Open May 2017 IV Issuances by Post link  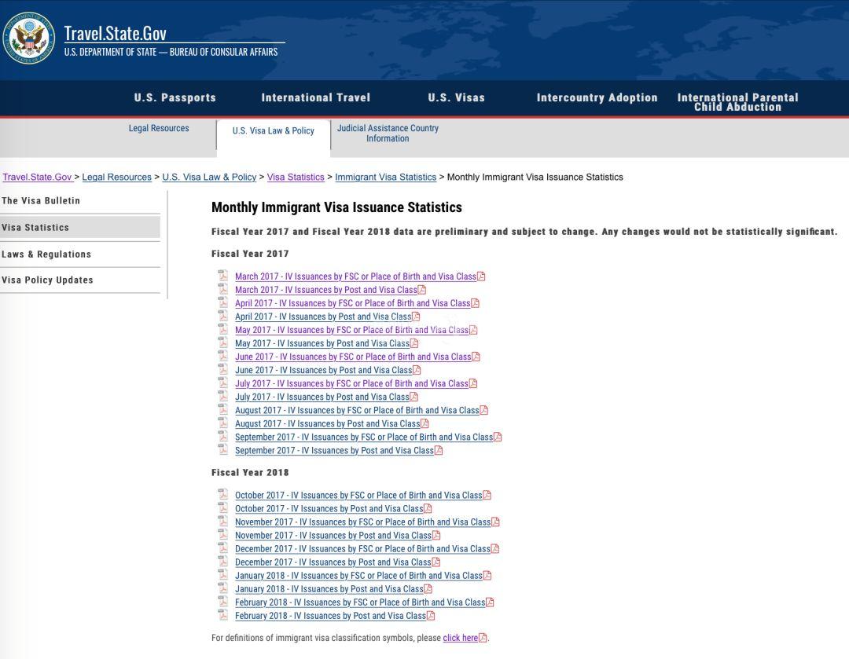point(322,343)
